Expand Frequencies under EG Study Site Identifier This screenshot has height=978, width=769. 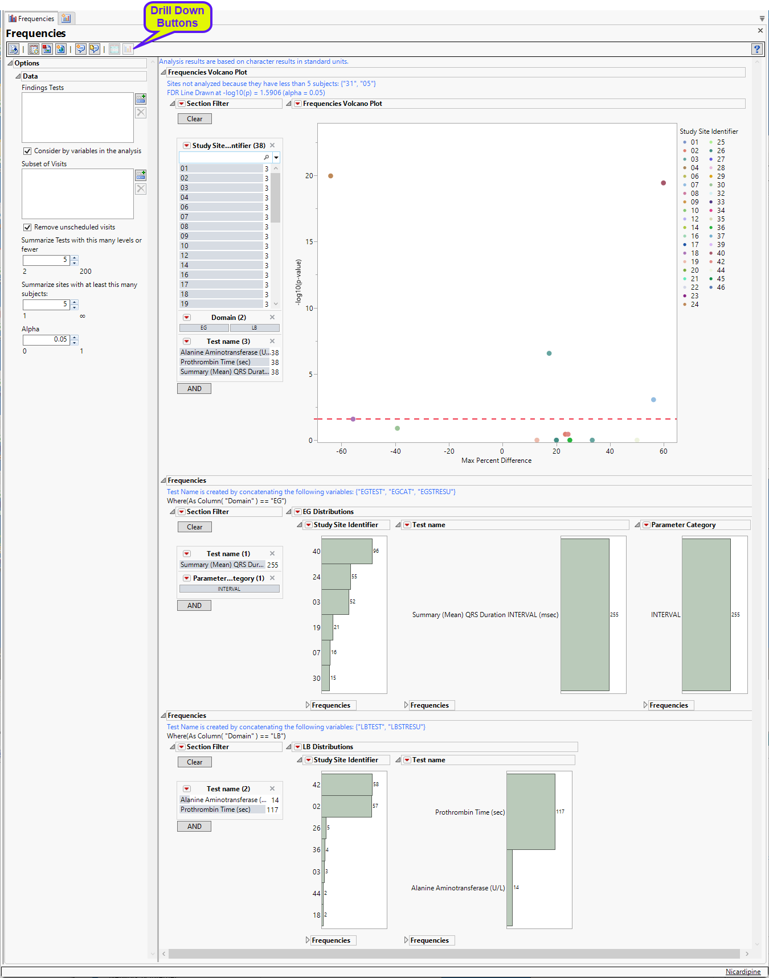point(308,705)
